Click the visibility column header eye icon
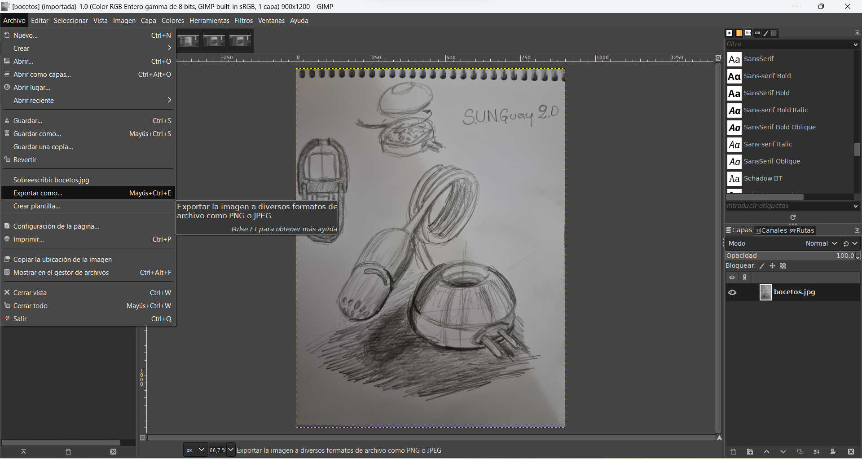This screenshot has width=862, height=459. (x=732, y=278)
